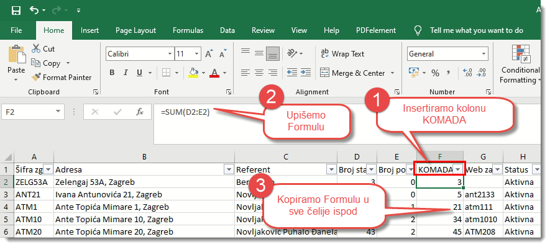Toggle Bold formatting
The height and width of the screenshot is (247, 550).
[112, 73]
